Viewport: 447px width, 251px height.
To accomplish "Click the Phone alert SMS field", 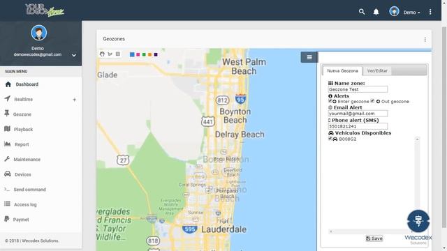I will click(x=358, y=126).
